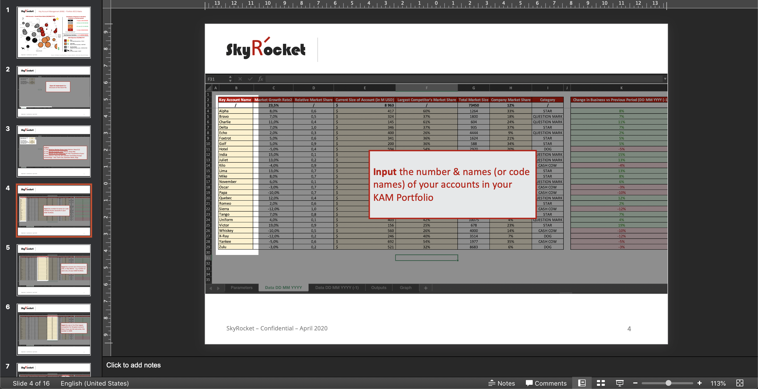Click the fx insert function icon
The width and height of the screenshot is (758, 389).
260,79
